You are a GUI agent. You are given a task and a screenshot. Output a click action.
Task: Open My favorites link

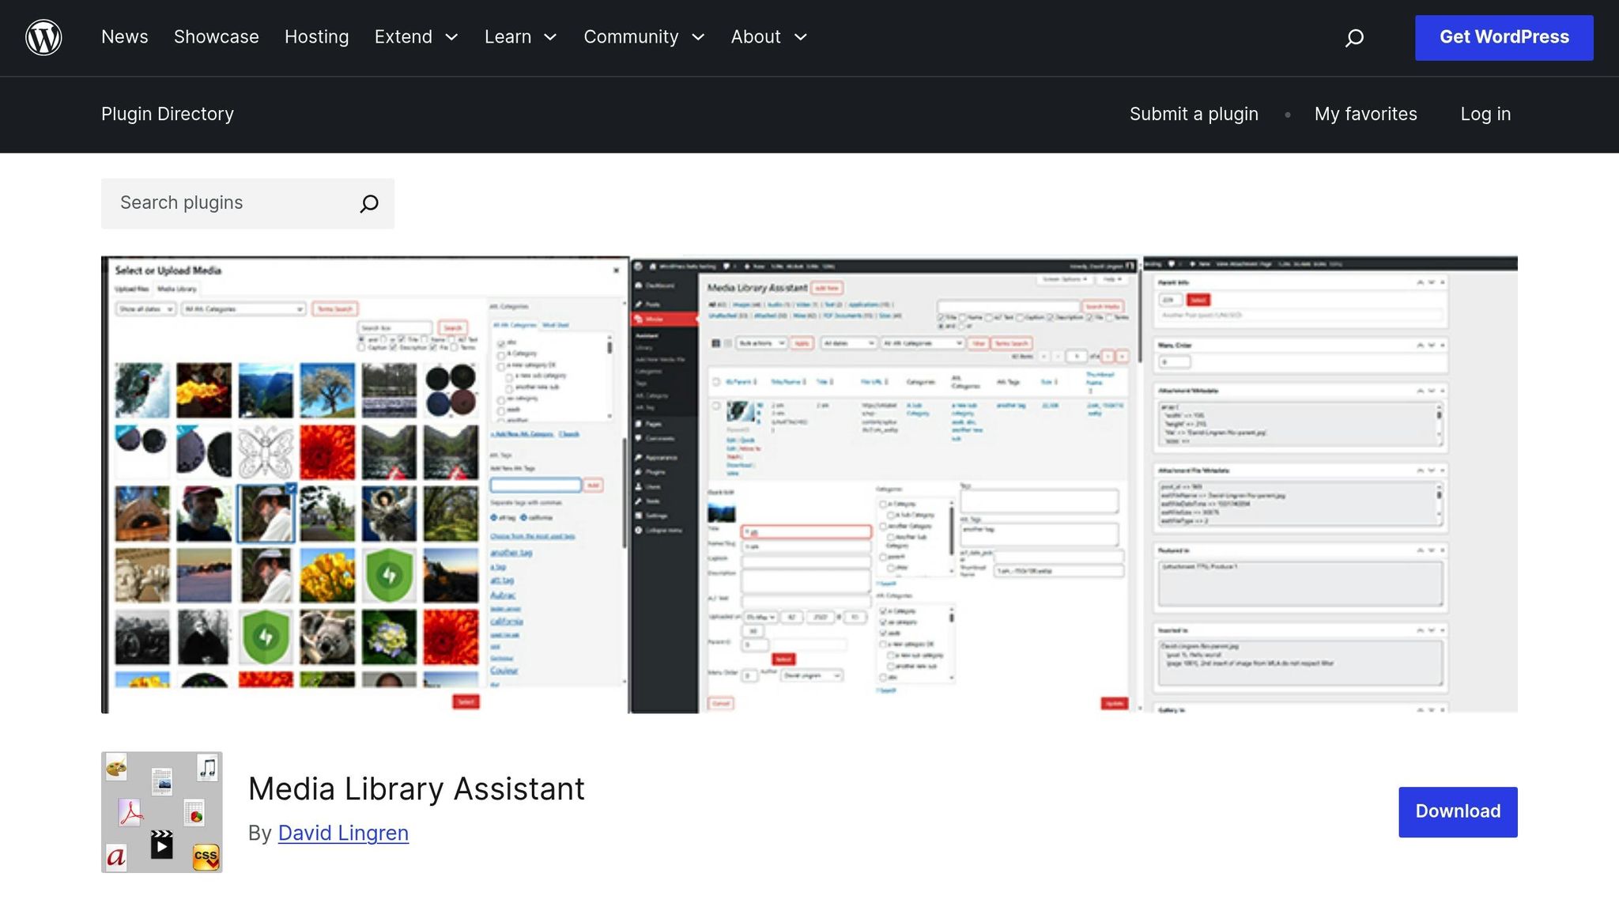[x=1365, y=114]
